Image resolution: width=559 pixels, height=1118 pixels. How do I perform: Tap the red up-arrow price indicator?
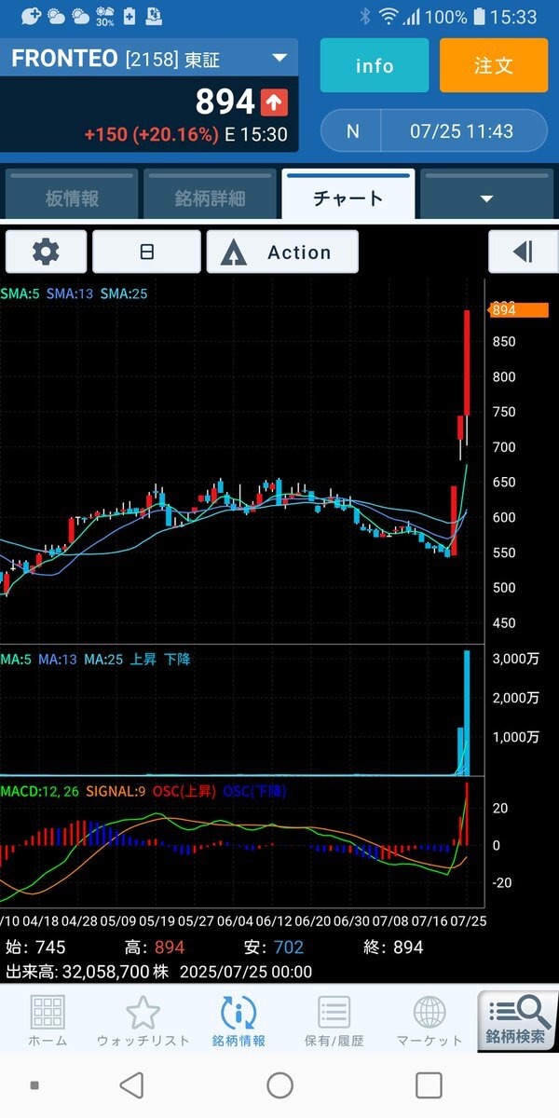275,102
